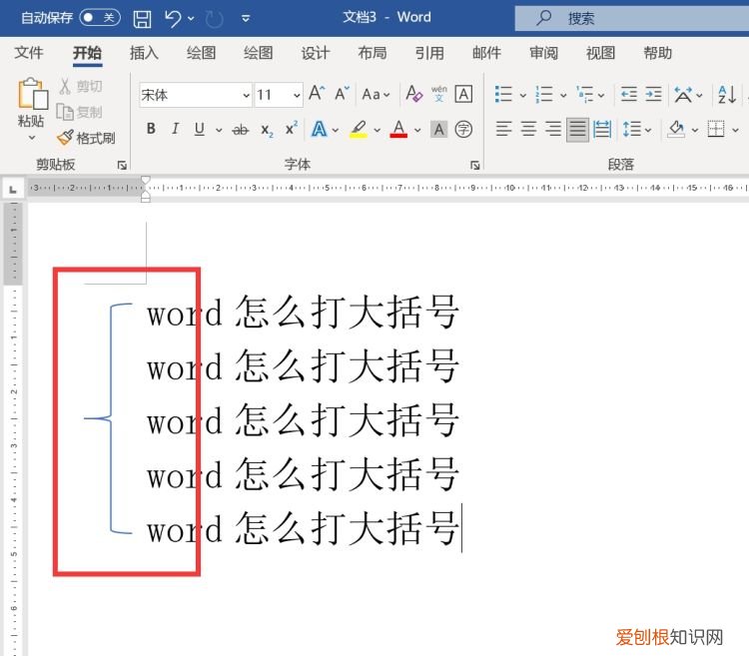
Task: Click the Paste clipboard icon
Action: tap(33, 93)
